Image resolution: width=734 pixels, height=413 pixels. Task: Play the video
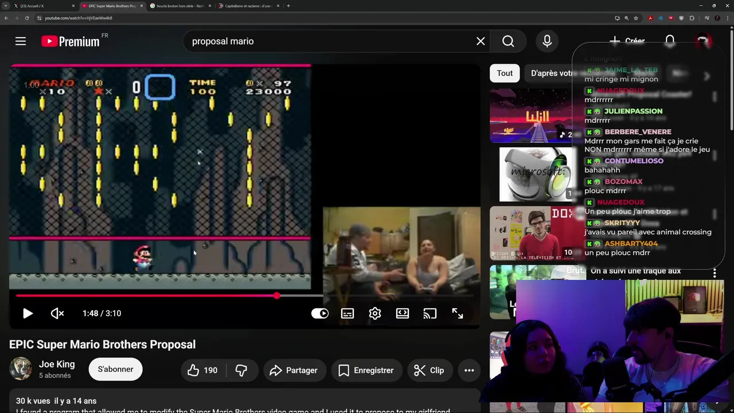coord(28,313)
